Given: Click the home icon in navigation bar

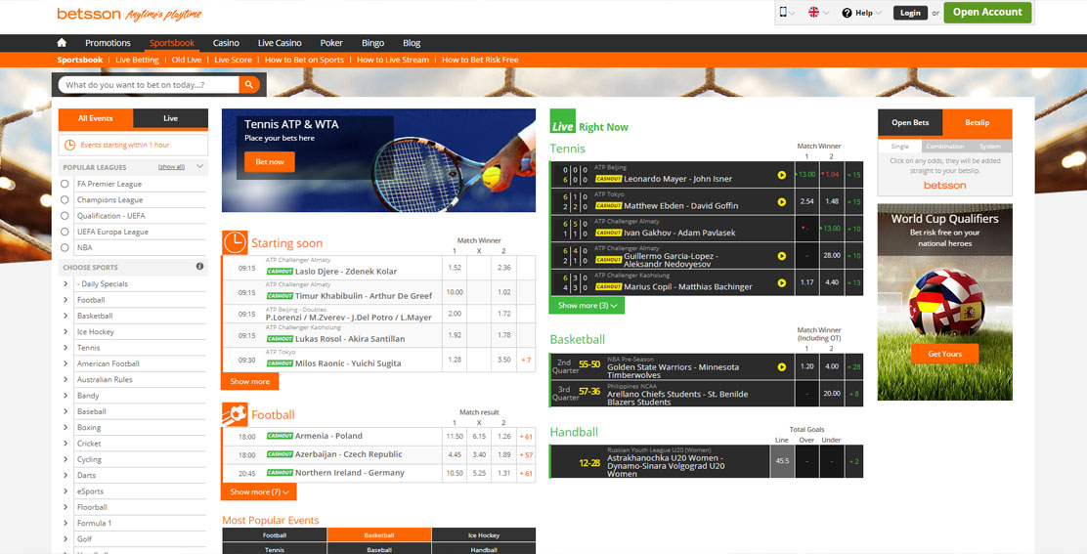Looking at the screenshot, I should (62, 43).
